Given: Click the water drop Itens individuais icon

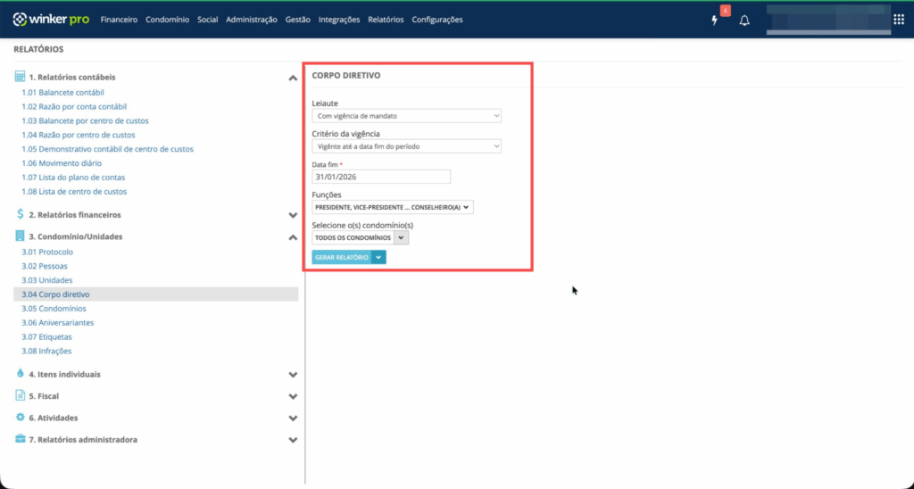Looking at the screenshot, I should (x=20, y=375).
